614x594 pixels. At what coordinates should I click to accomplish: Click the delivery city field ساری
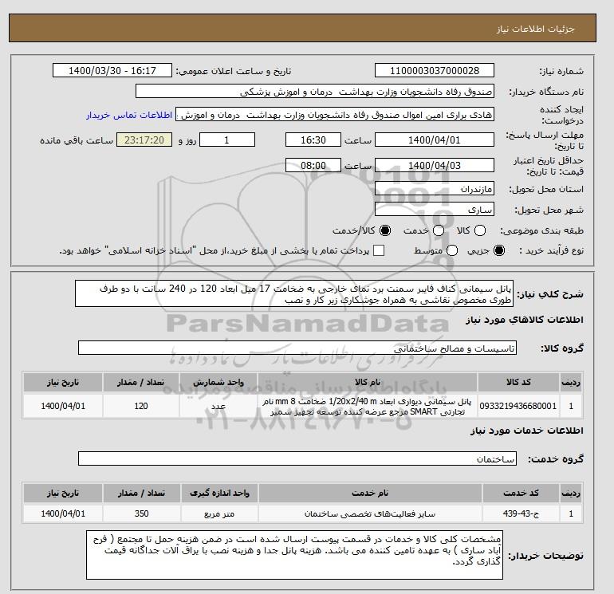click(x=435, y=210)
